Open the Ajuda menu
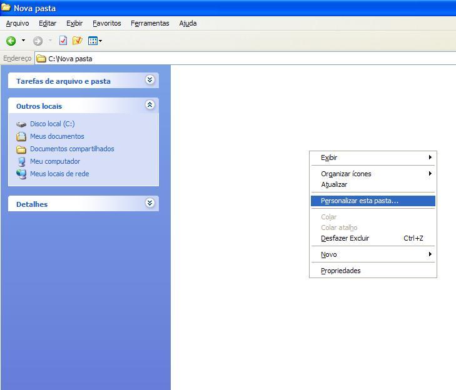 pyautogui.click(x=188, y=23)
